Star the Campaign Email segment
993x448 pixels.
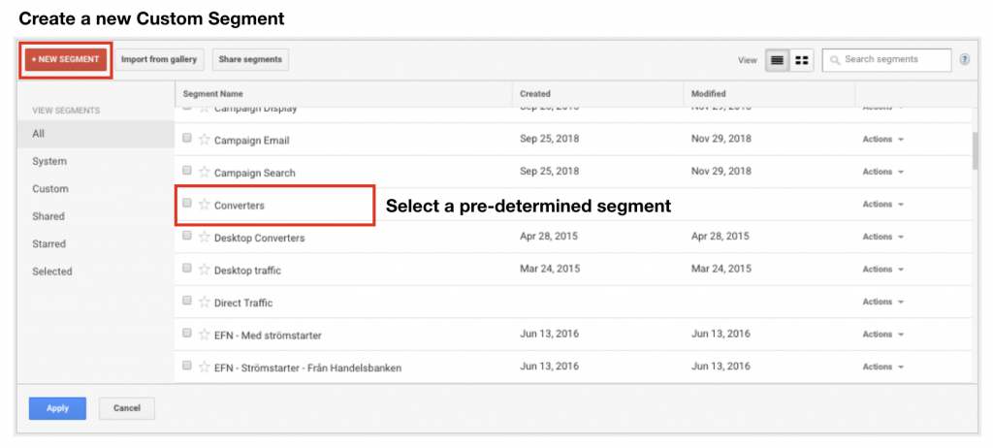click(204, 140)
